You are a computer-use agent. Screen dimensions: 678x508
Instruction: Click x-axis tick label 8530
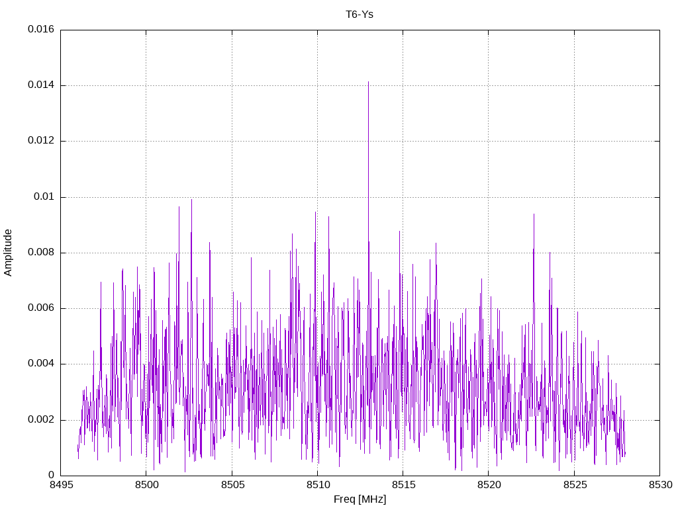click(x=661, y=485)
